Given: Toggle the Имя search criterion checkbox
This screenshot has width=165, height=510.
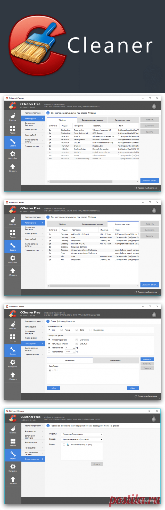Looking at the screenshot, I should (x=49, y=330).
